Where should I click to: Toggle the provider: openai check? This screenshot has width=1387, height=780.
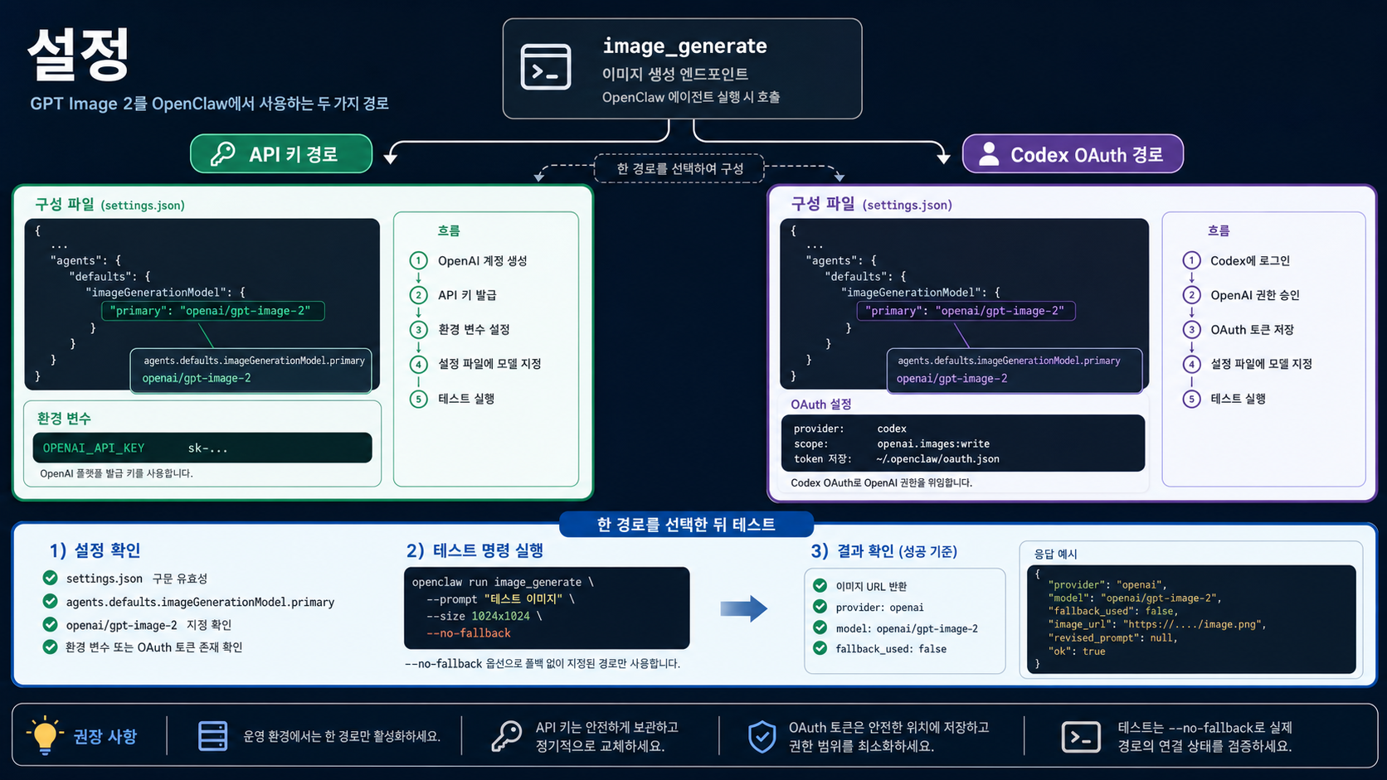pos(820,607)
